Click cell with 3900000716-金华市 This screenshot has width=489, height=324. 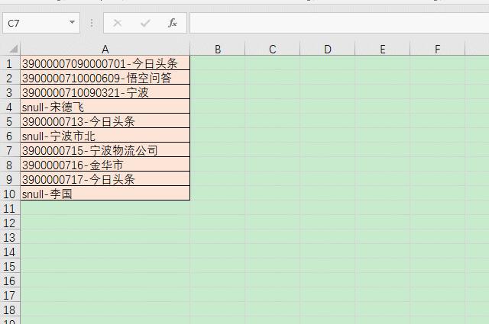105,165
